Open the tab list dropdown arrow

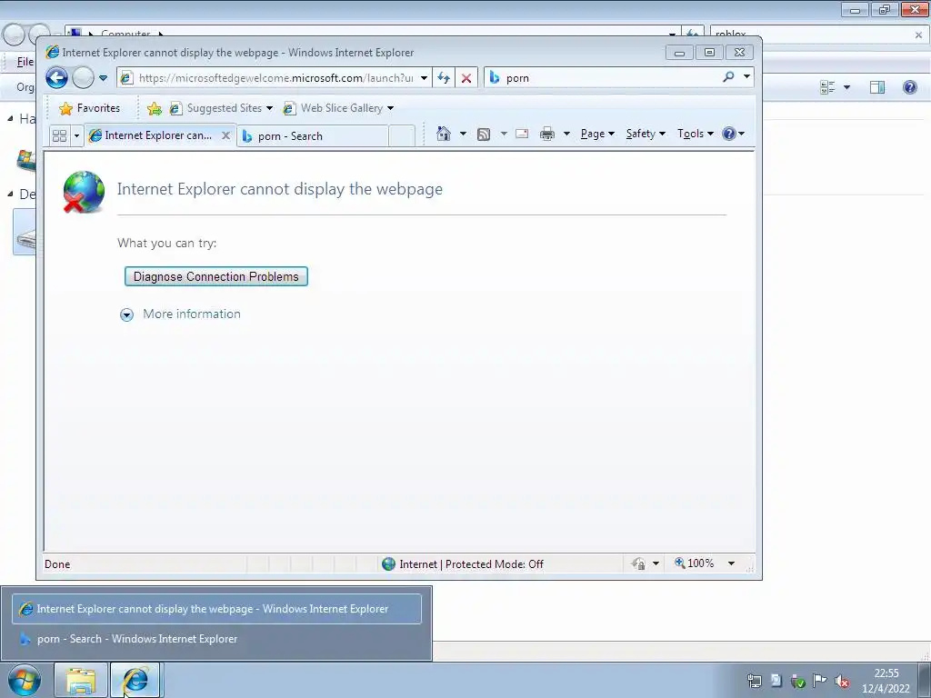point(76,136)
